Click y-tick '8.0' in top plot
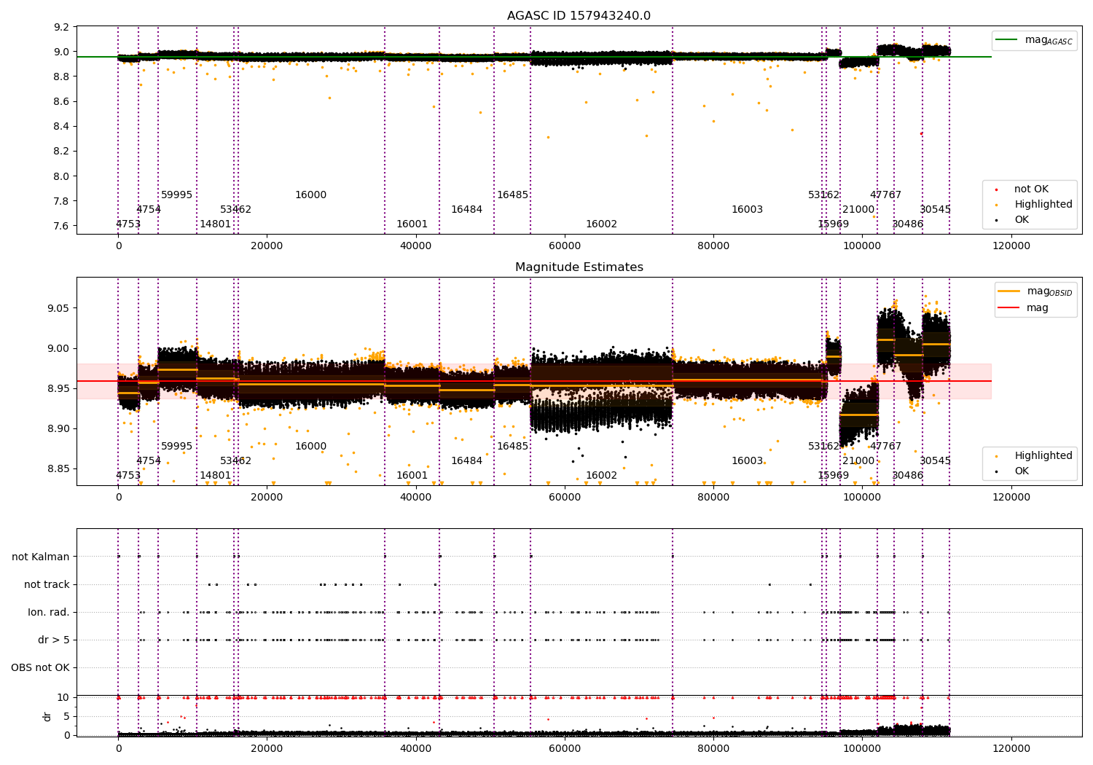Screen dimensions: 1093x765 pyautogui.click(x=62, y=176)
